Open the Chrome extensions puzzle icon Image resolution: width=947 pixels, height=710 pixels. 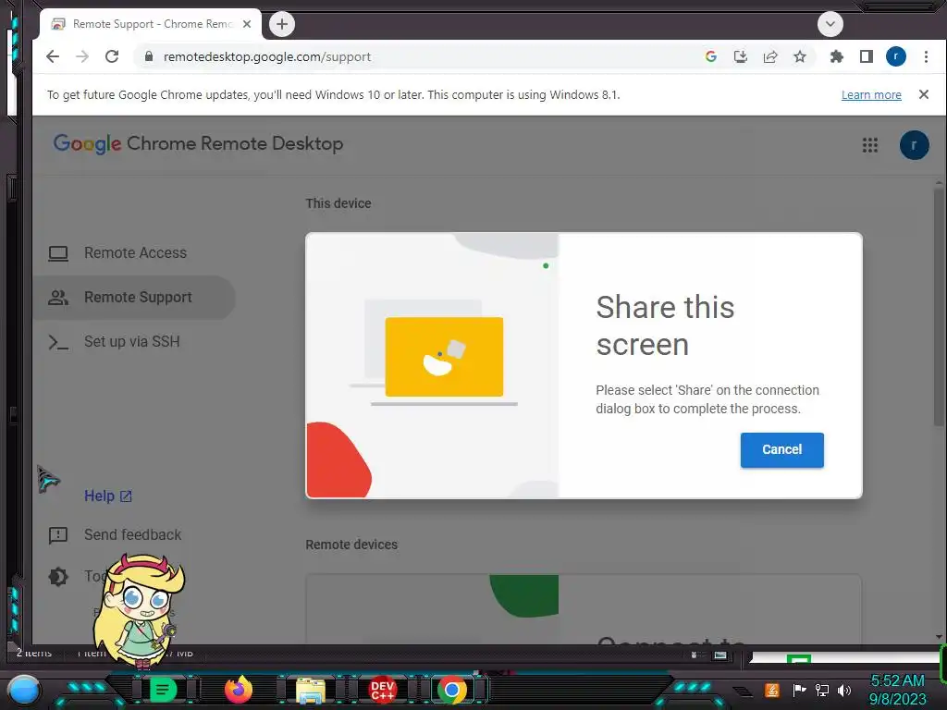[x=836, y=56]
